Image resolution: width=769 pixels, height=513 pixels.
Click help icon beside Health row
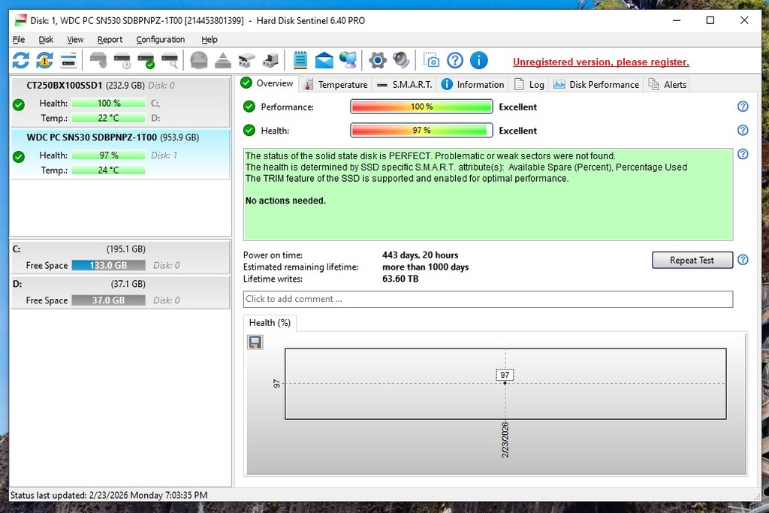[743, 130]
